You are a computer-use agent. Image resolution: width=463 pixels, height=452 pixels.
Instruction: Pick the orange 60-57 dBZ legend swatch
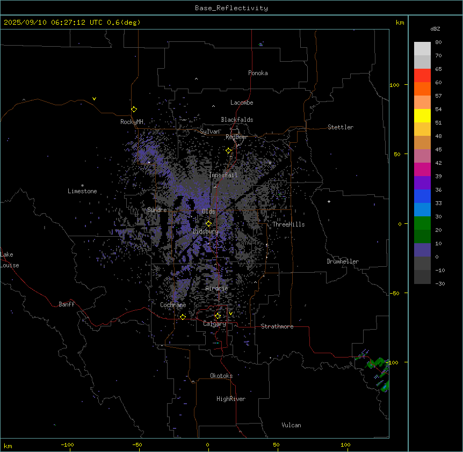pyautogui.click(x=422, y=89)
